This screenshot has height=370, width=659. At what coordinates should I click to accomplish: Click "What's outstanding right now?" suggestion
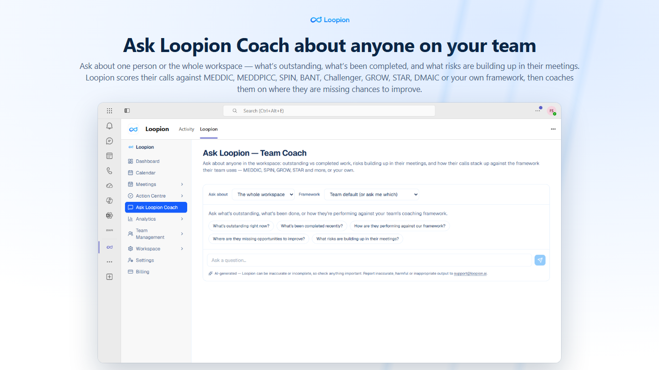(x=241, y=226)
